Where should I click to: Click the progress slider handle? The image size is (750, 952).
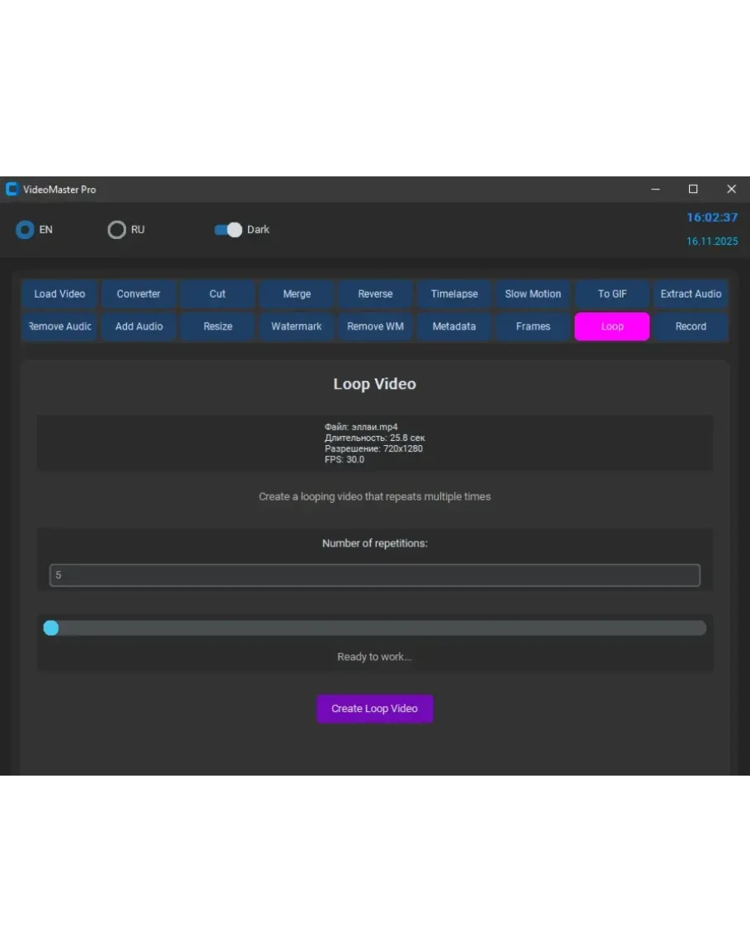(51, 628)
